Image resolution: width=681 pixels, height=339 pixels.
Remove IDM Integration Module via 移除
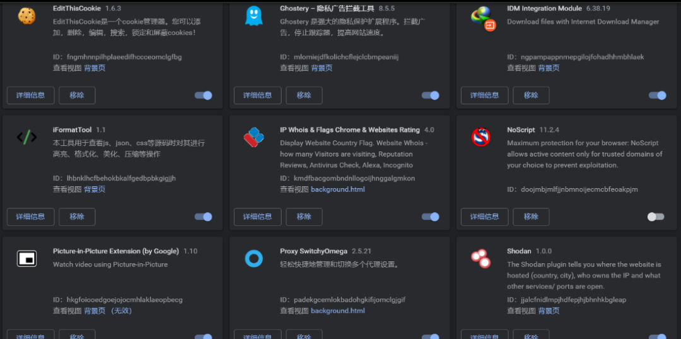pos(531,95)
